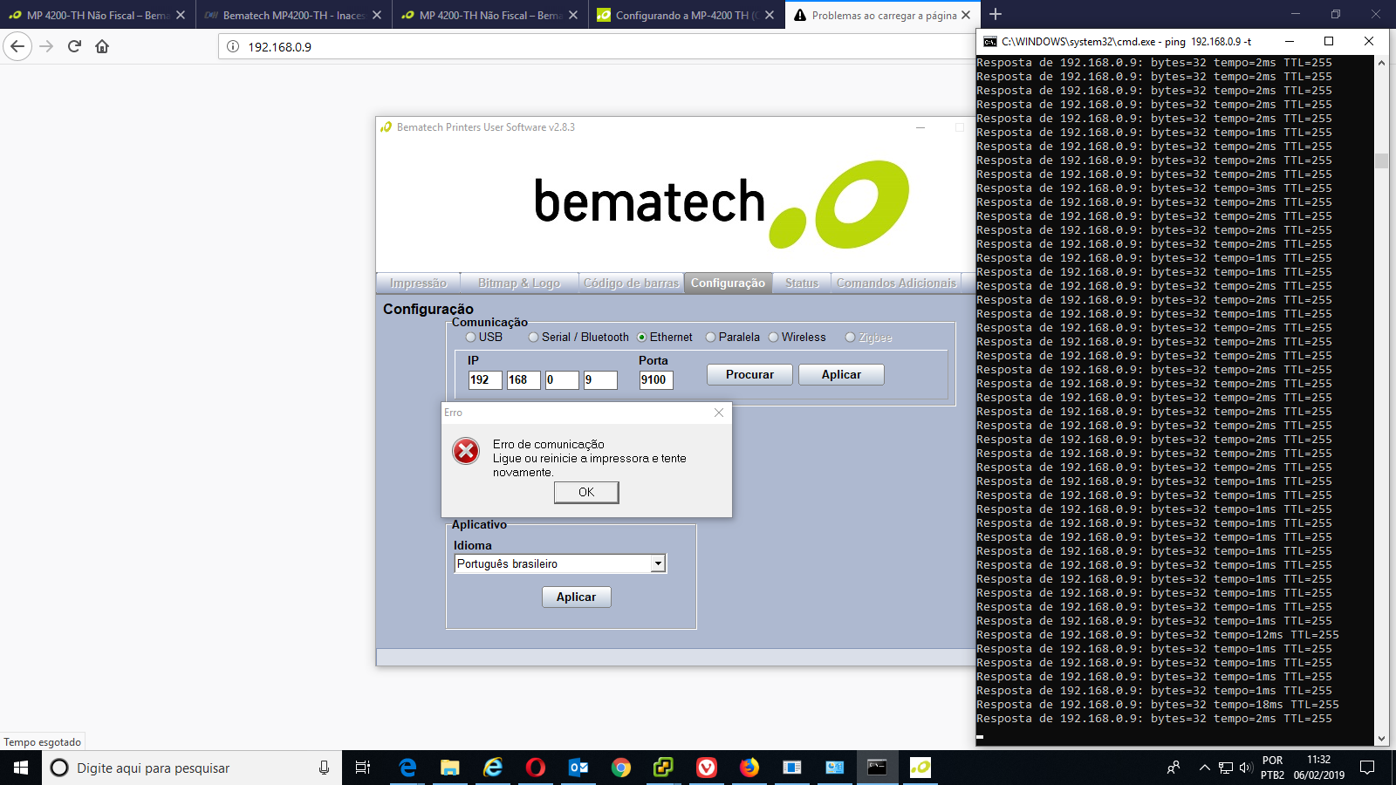The height and width of the screenshot is (785, 1396).
Task: Open the Status tab
Action: (802, 283)
